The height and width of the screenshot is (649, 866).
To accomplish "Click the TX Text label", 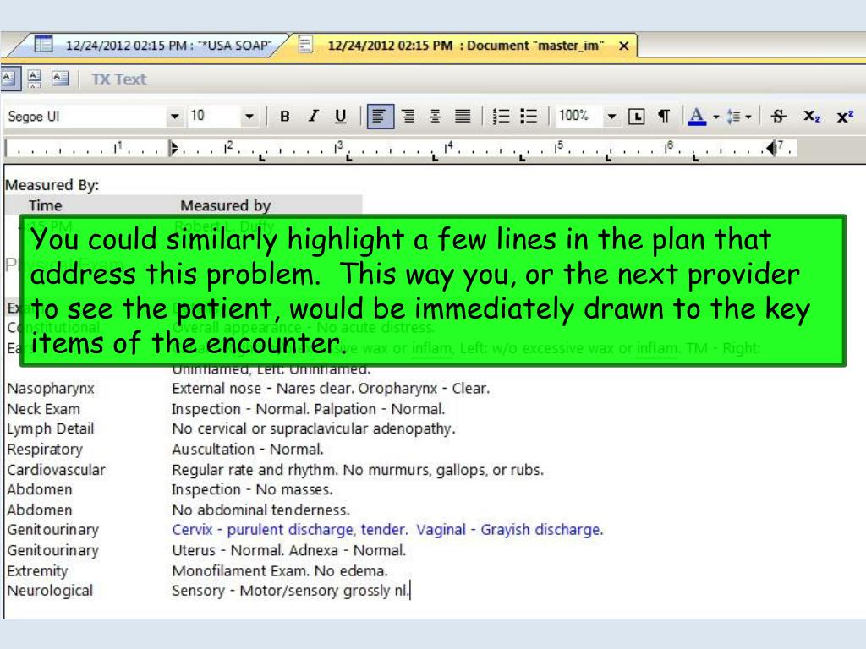I will point(118,79).
